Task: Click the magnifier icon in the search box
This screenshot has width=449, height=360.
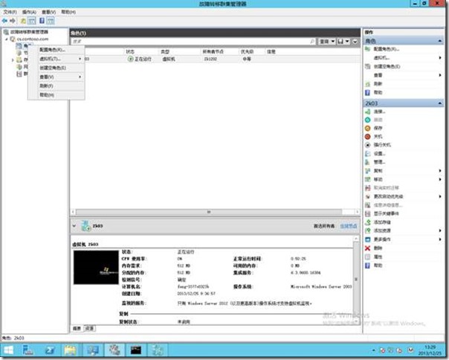Action: coord(312,42)
